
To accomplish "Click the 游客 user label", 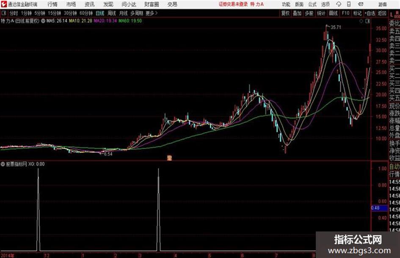I will point(382,4).
